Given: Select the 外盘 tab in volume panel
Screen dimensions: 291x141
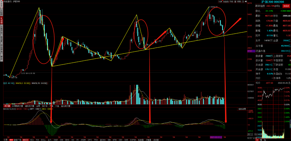Looking at the screenshot, I should (57, 106).
